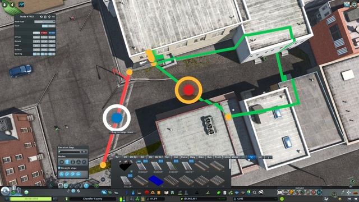Open the Unique buildings triangle toolbar icon
Image resolution: width=359 pixels, height=202 pixels.
197,192
